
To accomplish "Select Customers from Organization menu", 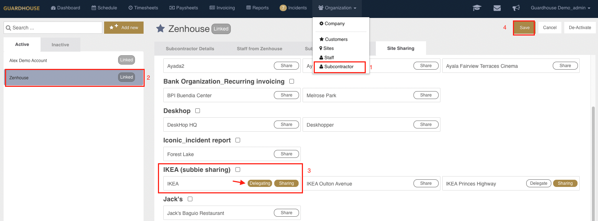I will tap(333, 39).
